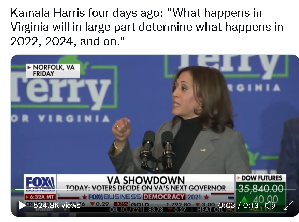Mute the video using the speaker icon

point(270,205)
